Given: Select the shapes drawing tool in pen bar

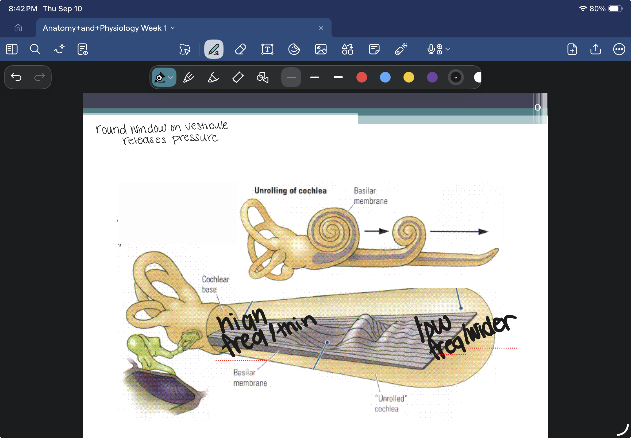Looking at the screenshot, I should click(263, 77).
